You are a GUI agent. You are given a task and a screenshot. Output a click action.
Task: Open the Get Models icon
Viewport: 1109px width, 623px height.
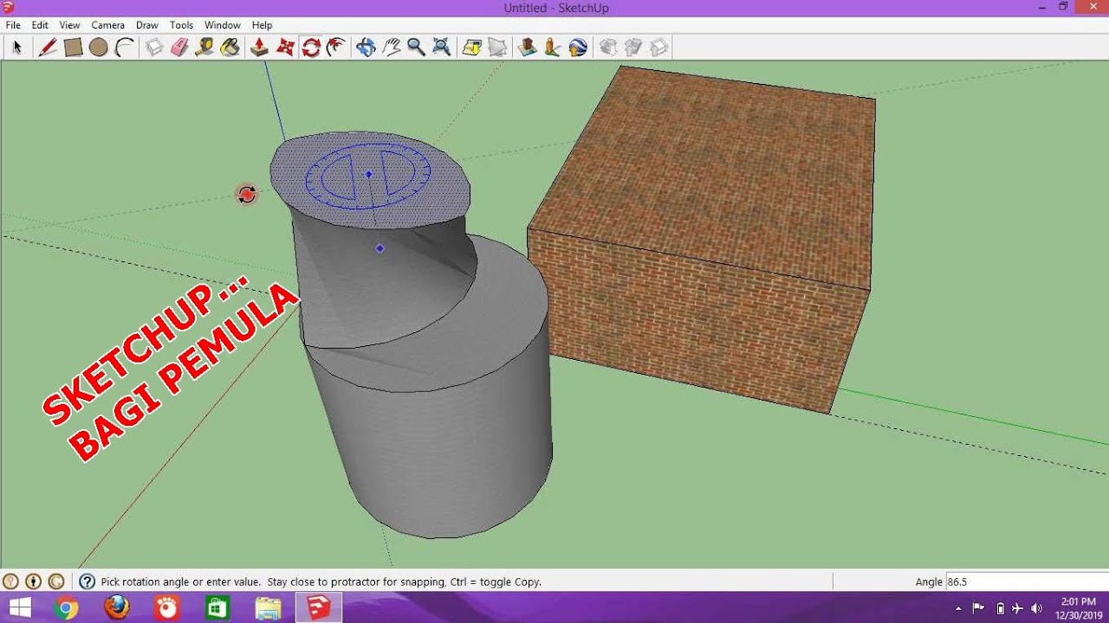472,47
